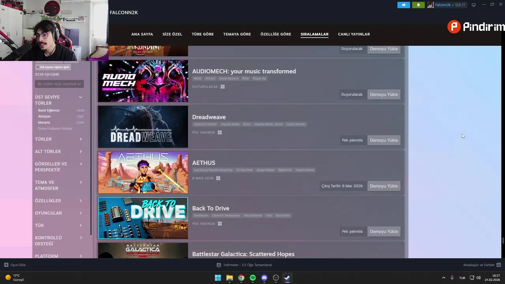Viewport: 505px width, 284px height.
Task: Open the TÜRE GÖRE store tab
Action: pyautogui.click(x=203, y=34)
